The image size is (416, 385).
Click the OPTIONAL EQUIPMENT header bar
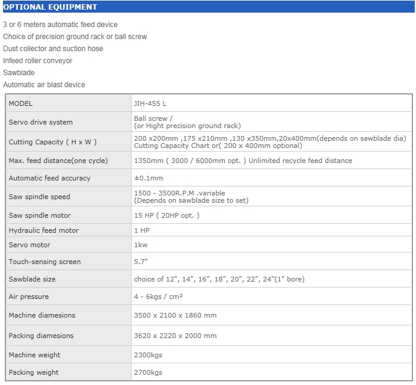point(207,7)
